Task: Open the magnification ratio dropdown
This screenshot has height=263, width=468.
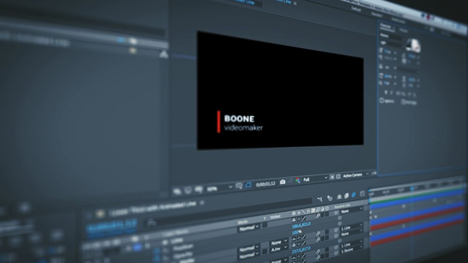Action: [219, 188]
